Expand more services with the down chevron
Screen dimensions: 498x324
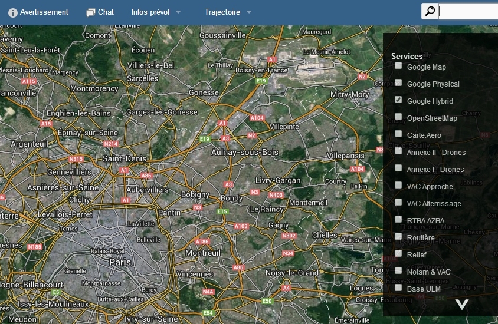462,304
